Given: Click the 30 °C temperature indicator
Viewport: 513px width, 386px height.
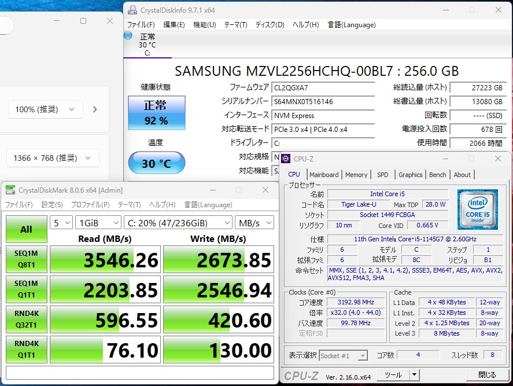Looking at the screenshot, I should [156, 164].
